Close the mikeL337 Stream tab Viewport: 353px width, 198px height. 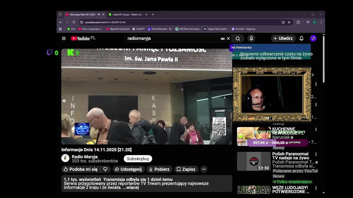tap(146, 15)
